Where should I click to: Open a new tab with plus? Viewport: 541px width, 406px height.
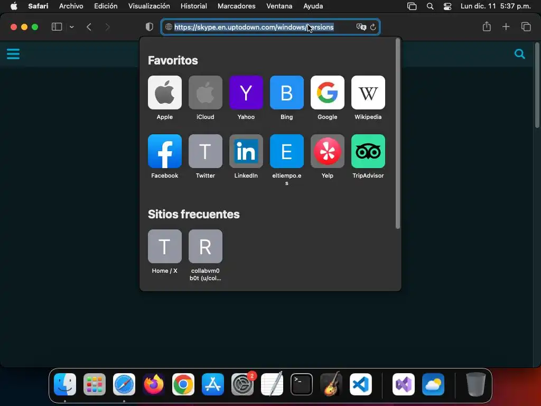click(506, 26)
